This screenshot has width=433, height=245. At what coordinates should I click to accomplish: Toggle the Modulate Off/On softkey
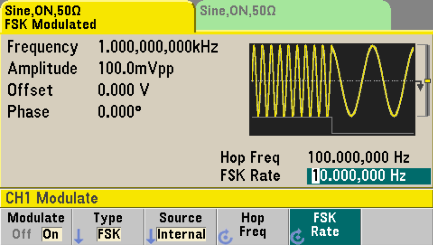[x=36, y=227]
